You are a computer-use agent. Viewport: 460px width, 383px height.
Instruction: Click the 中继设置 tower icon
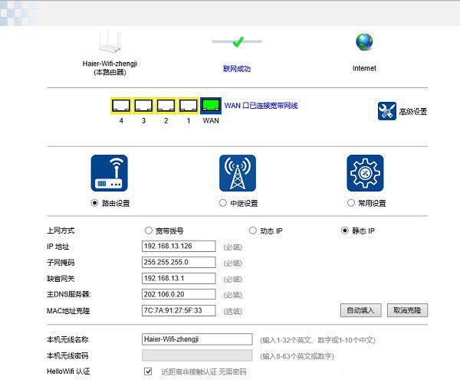point(238,173)
